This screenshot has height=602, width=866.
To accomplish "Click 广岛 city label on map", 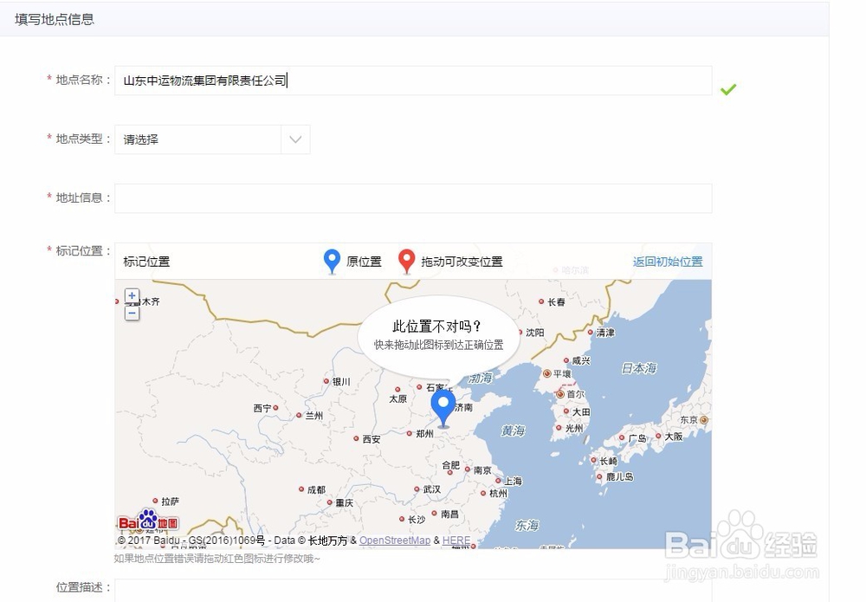I will 637,438.
